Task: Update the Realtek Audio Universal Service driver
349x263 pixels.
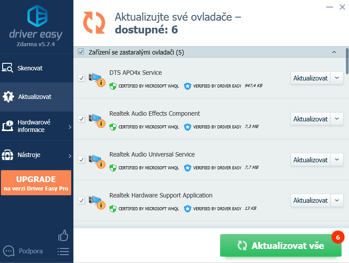Action: 310,160
